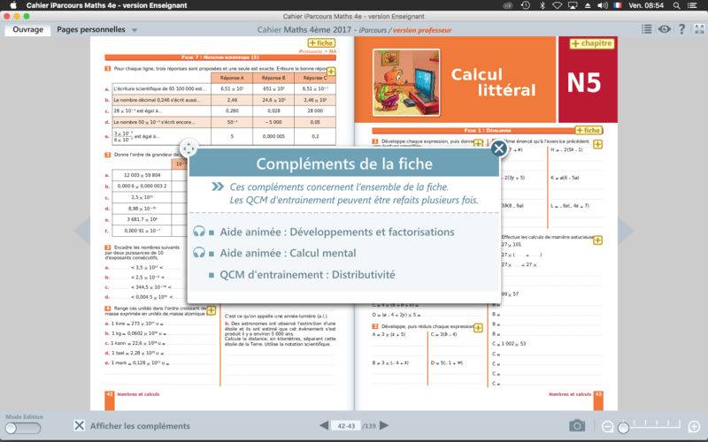Open Cahier iParcours Maths 4e app menu
The height and width of the screenshot is (442, 708).
tap(106, 5)
